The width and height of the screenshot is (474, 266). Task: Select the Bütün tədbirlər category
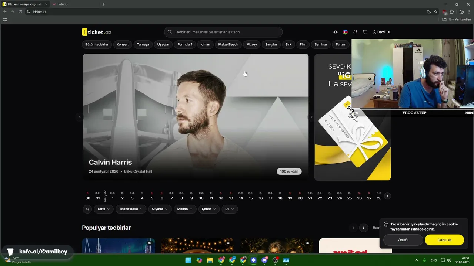tap(97, 44)
